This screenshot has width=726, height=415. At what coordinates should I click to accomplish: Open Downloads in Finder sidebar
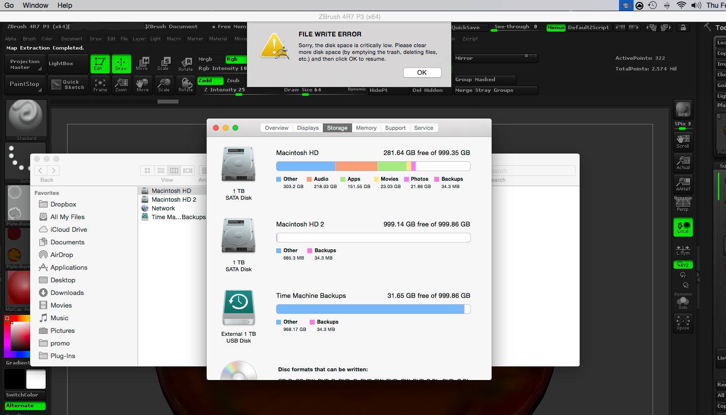67,293
